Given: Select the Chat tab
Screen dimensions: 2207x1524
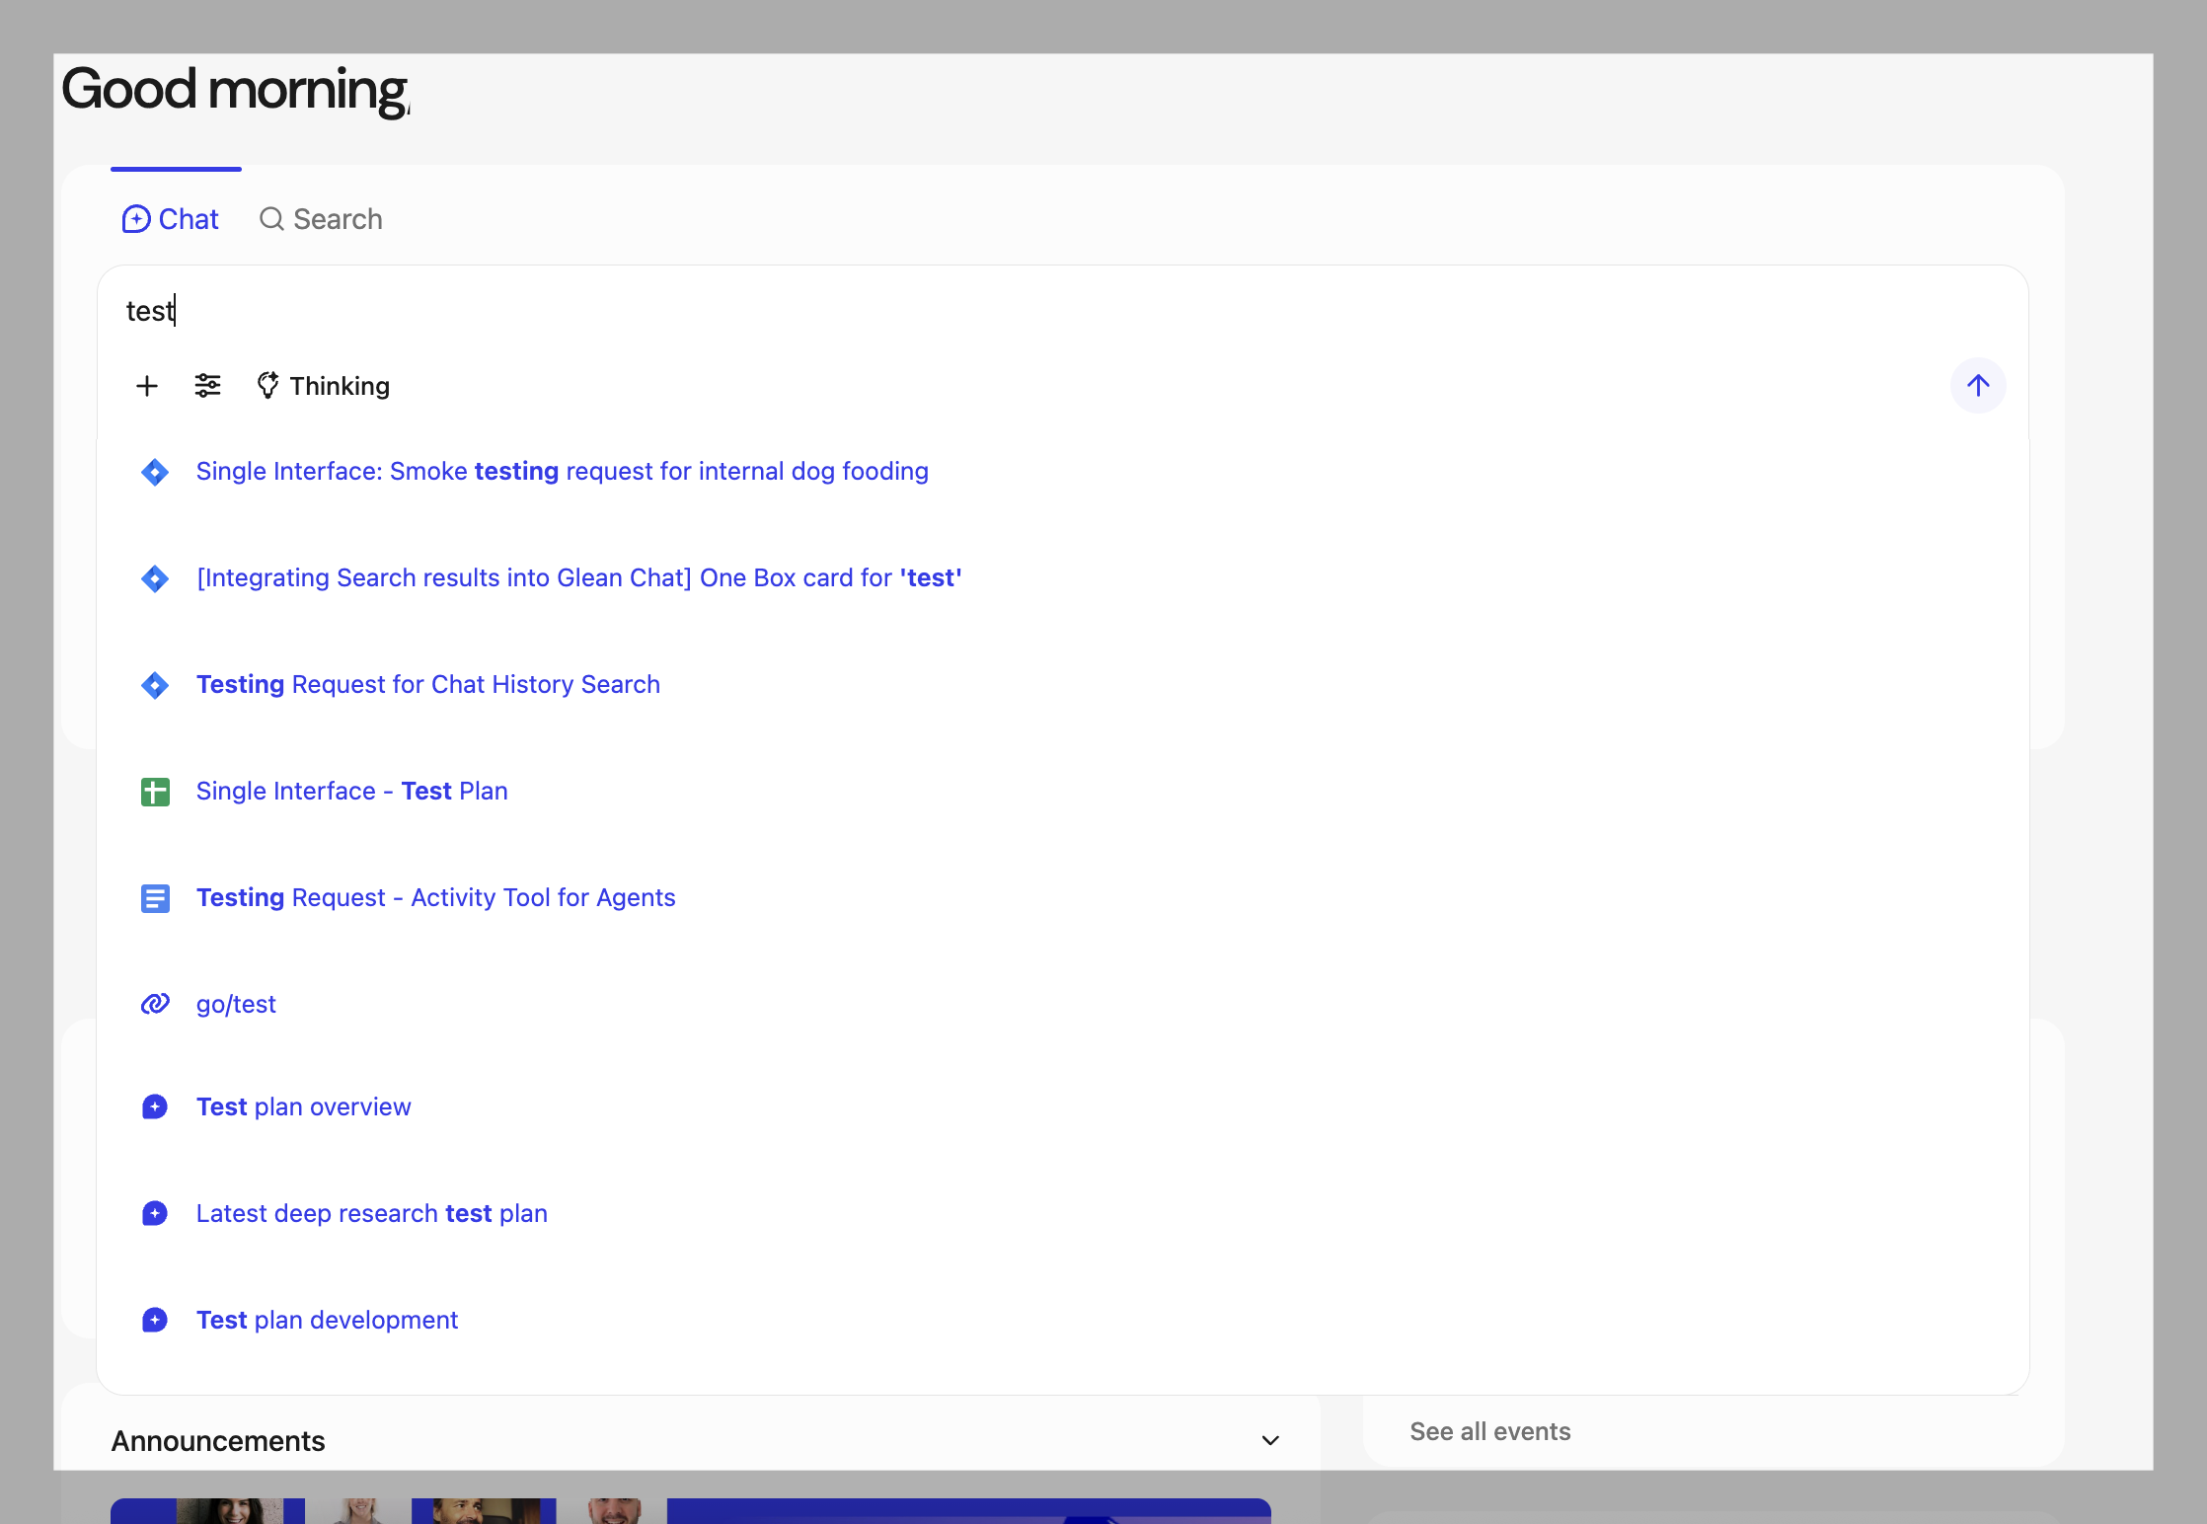Looking at the screenshot, I should coord(171,219).
